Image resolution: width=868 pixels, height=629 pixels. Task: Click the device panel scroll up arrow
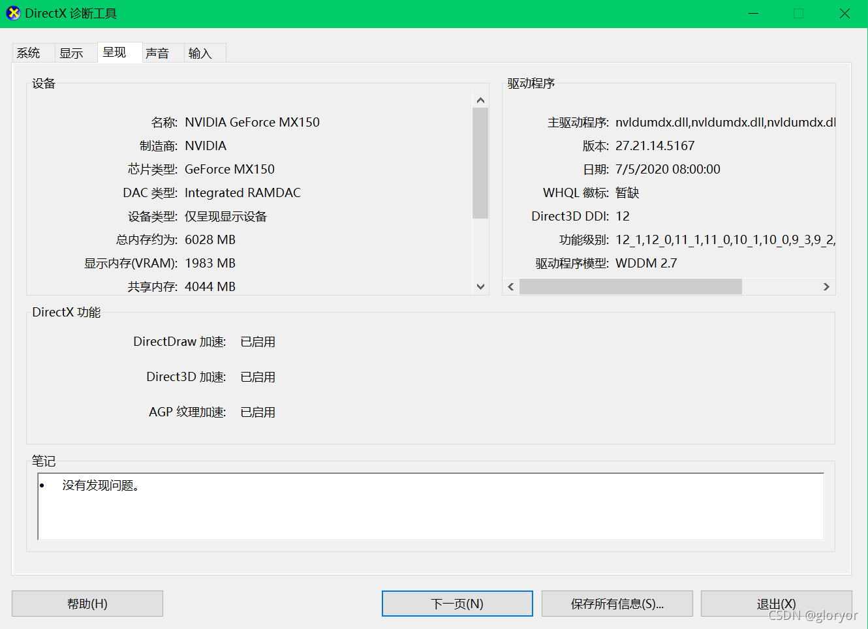[480, 100]
